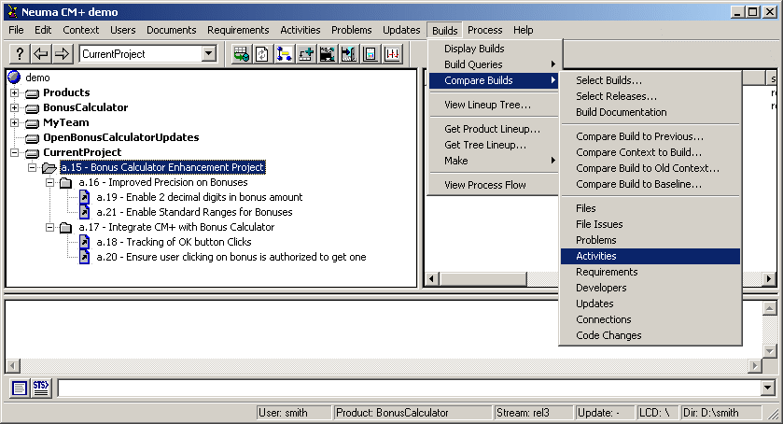The width and height of the screenshot is (783, 424).
Task: Click the film clapper-style toolbar icon
Action: [x=327, y=54]
